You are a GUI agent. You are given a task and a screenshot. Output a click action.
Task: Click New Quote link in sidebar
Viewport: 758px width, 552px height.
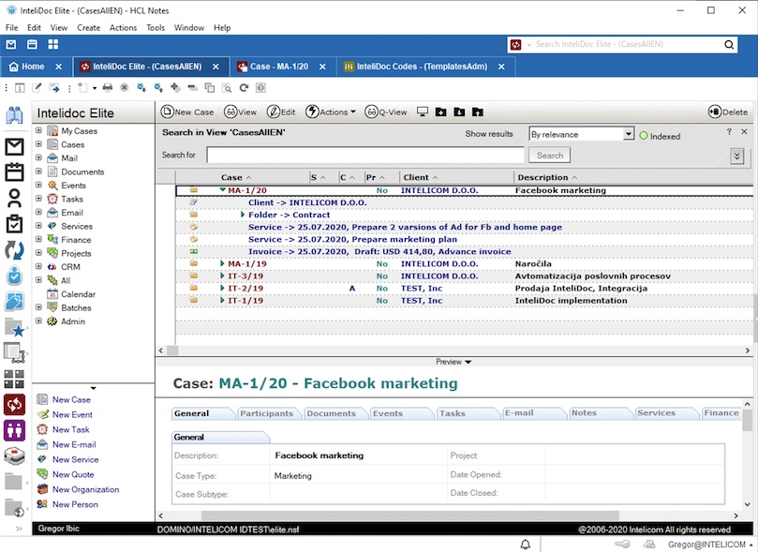point(73,474)
